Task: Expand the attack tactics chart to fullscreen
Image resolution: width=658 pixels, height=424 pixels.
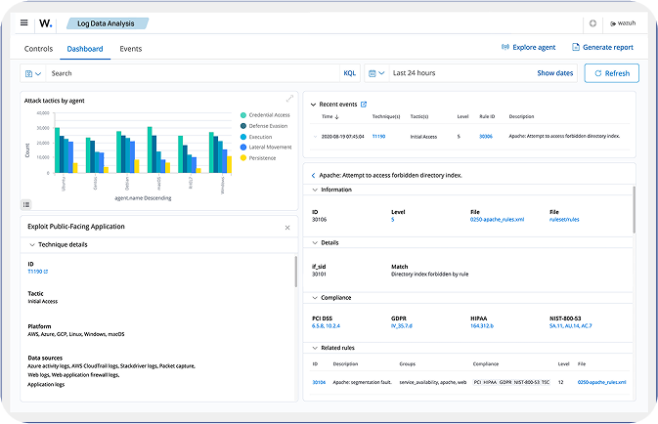Action: click(289, 98)
